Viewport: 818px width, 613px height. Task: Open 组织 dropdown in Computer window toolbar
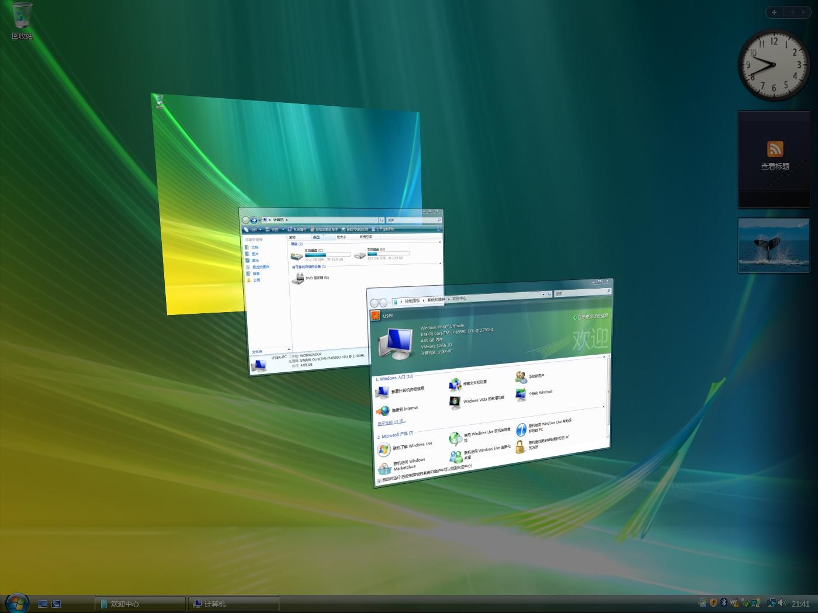pyautogui.click(x=252, y=230)
